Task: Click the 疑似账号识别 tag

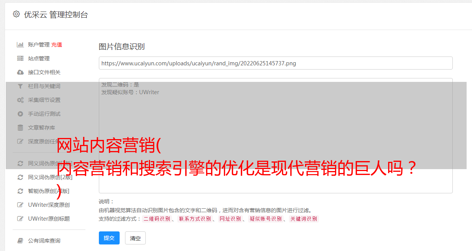Action: [265, 219]
